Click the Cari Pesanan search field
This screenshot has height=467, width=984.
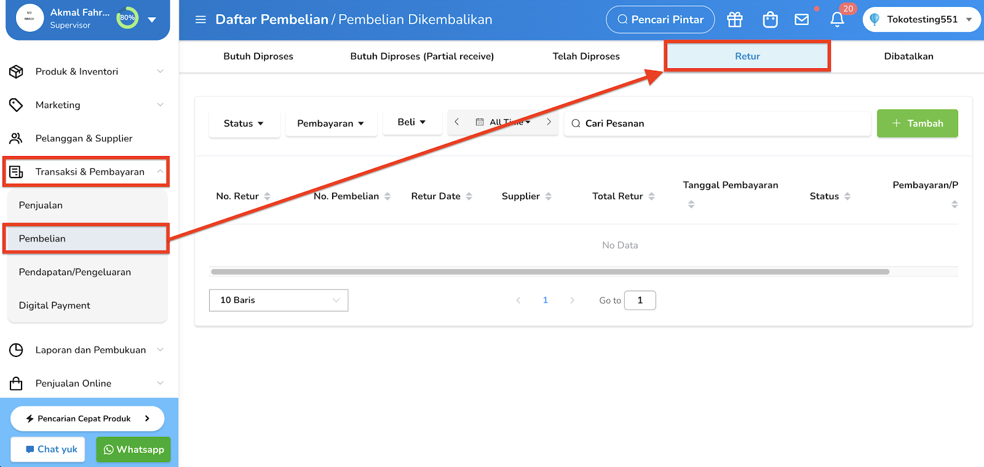717,124
